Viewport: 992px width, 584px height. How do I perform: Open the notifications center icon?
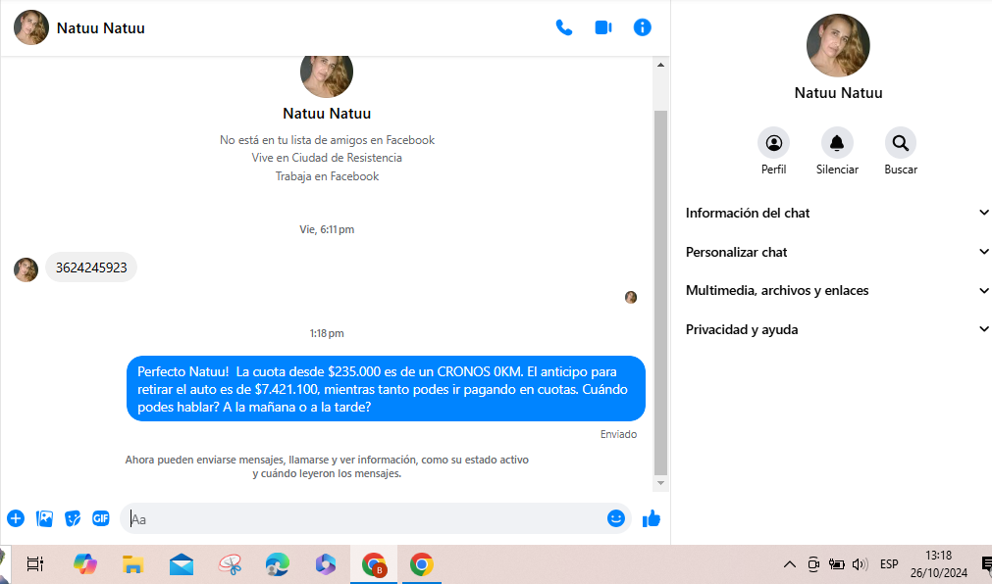tap(986, 564)
